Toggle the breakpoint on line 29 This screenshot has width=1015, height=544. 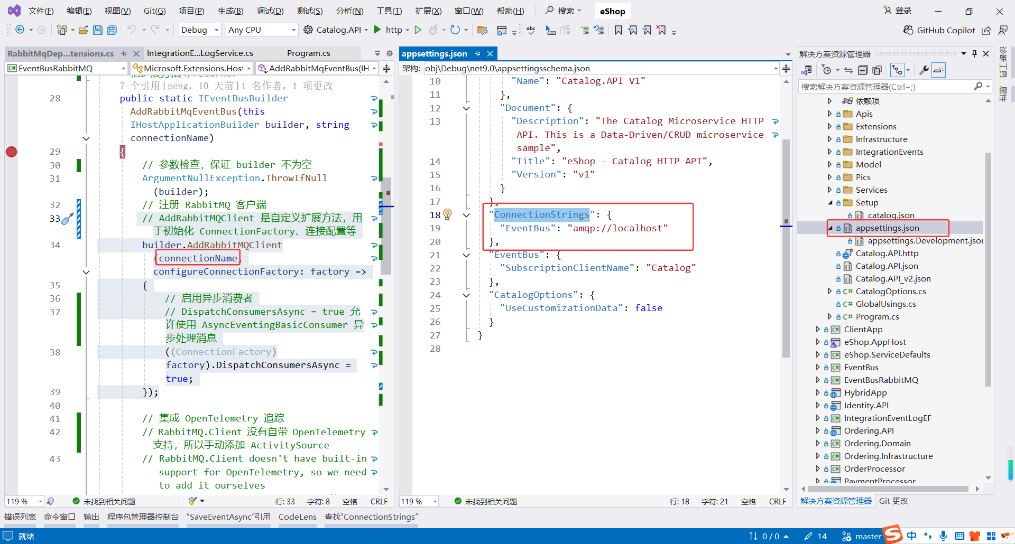(x=12, y=152)
